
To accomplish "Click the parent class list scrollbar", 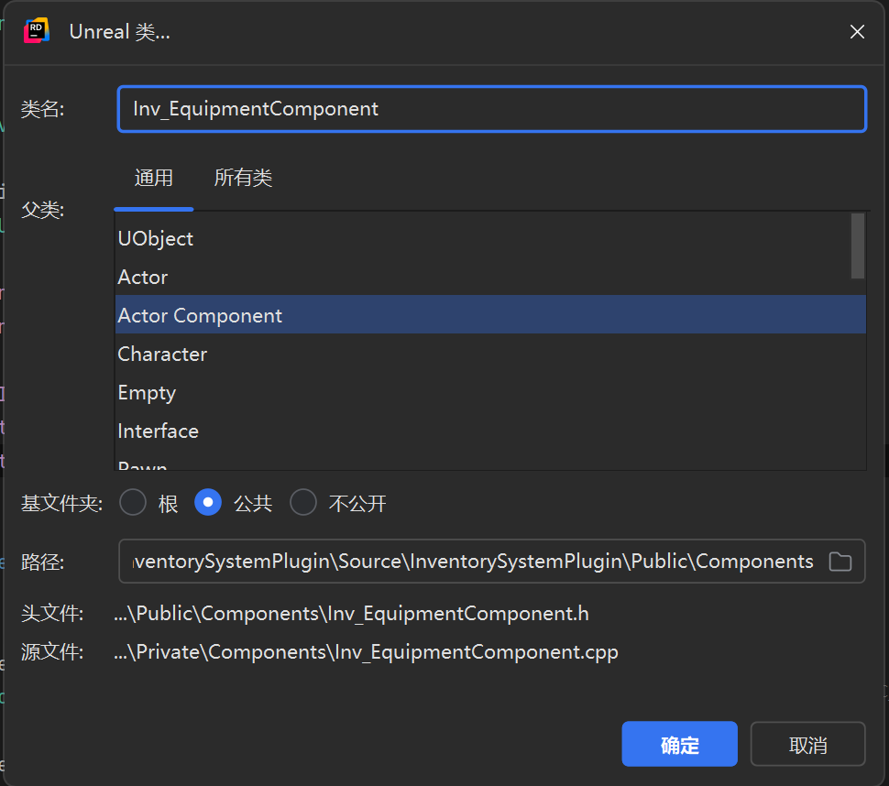I will [x=858, y=246].
